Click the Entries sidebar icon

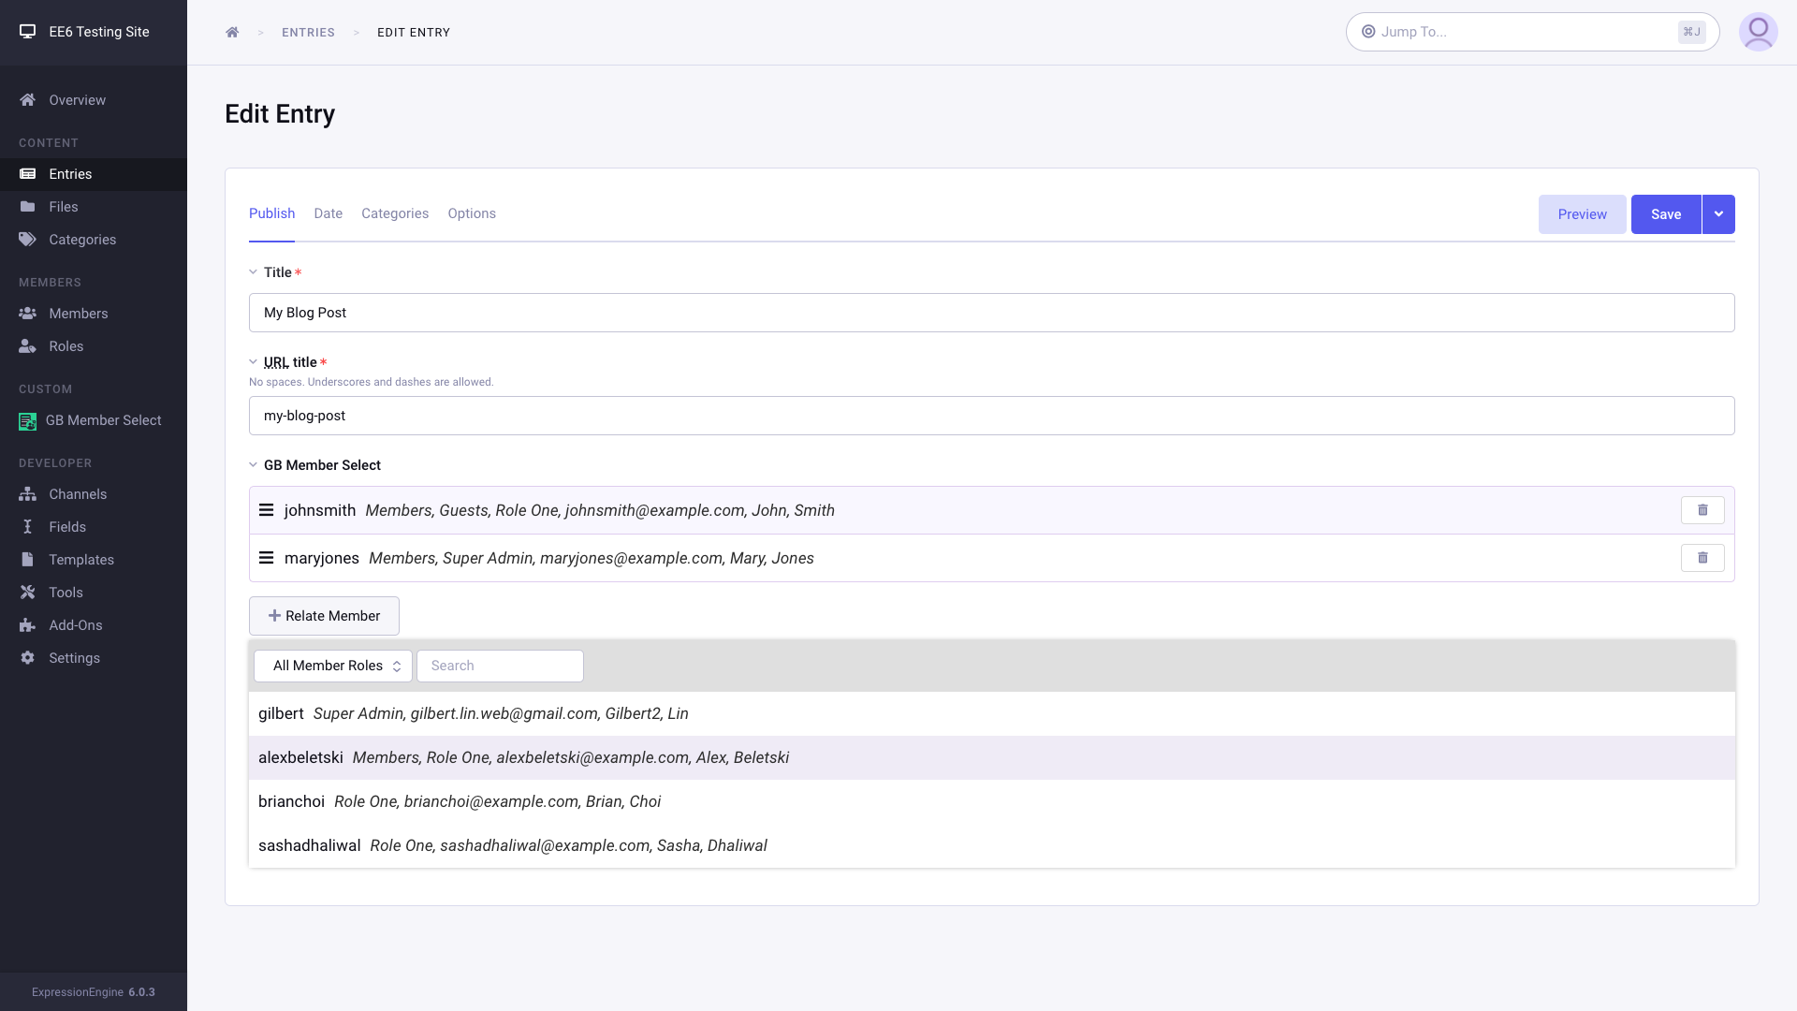[x=27, y=173]
